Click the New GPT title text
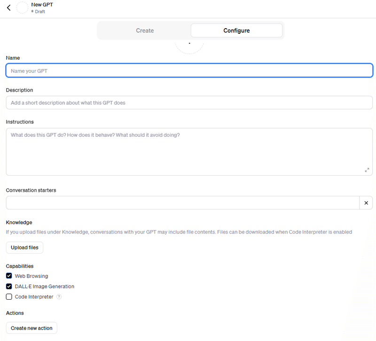Screen dimensions: 376x341 42,5
